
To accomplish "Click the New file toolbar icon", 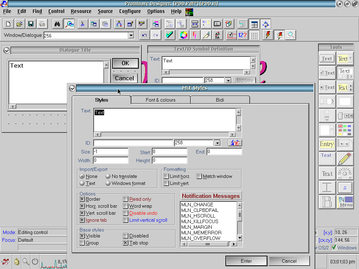I will [x=8, y=24].
